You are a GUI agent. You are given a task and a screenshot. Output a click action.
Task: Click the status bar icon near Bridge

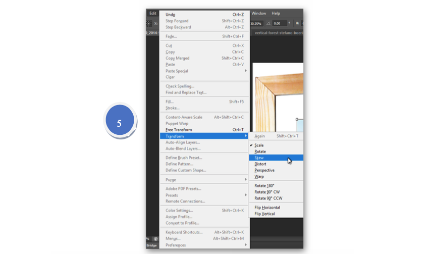(x=155, y=239)
